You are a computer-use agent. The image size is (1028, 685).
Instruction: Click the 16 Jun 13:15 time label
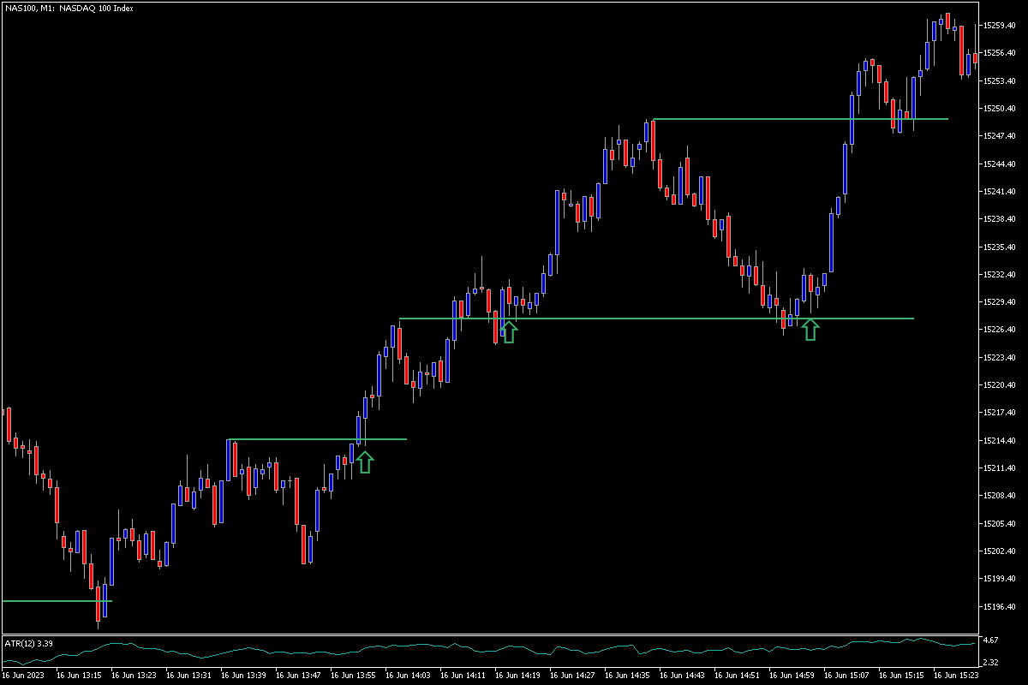click(x=79, y=676)
